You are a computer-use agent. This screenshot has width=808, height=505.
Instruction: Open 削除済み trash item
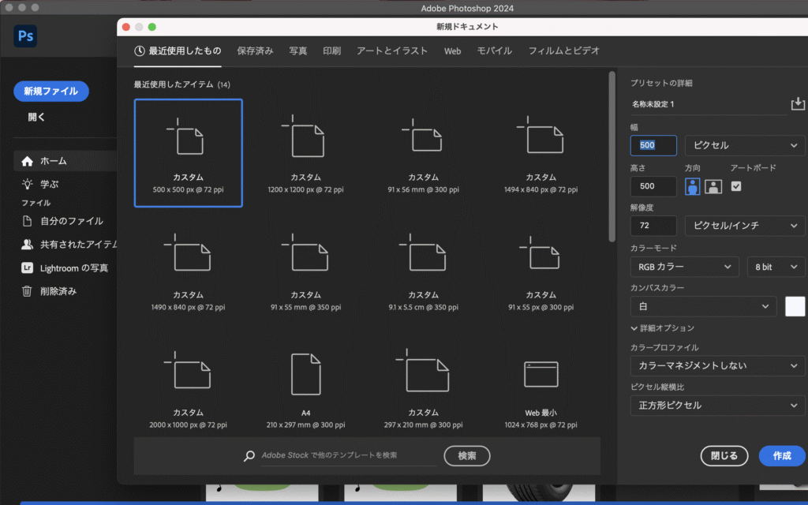click(58, 291)
